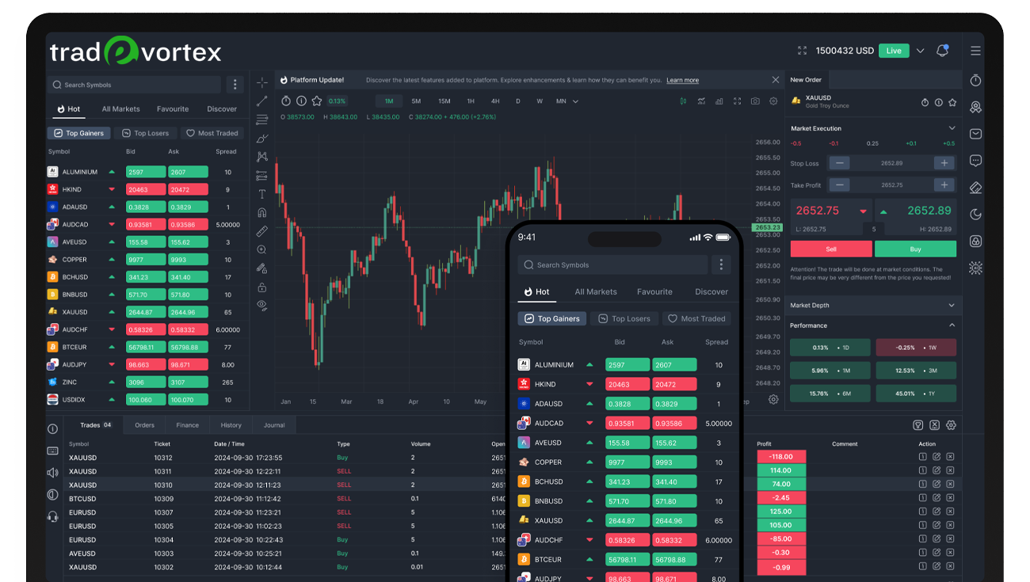Open the Orders tab
Image resolution: width=1030 pixels, height=582 pixels.
(144, 425)
